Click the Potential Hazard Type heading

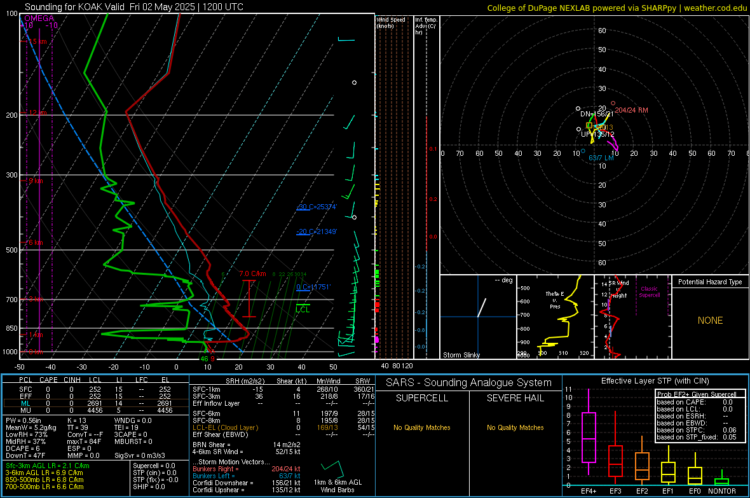click(x=710, y=282)
